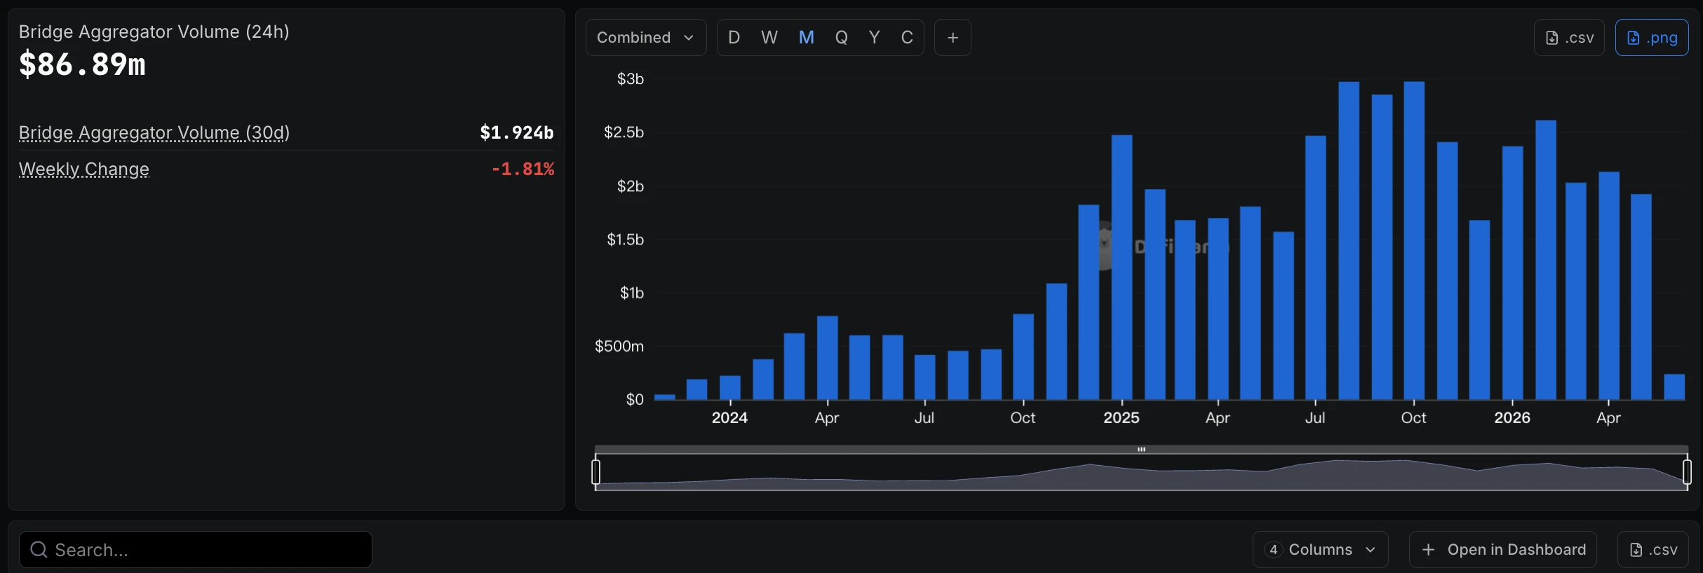Image resolution: width=1703 pixels, height=573 pixels.
Task: Select the Quarterly (Q) interval
Action: click(841, 38)
